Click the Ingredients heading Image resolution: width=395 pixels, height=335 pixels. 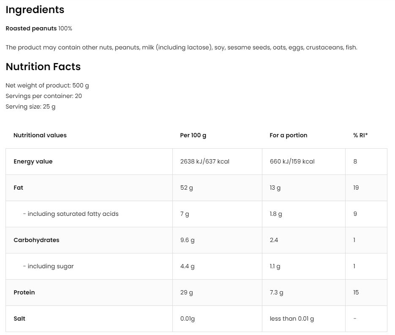pos(35,10)
